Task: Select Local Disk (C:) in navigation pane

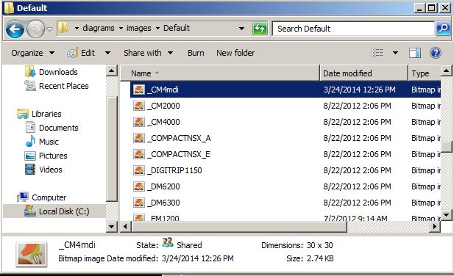Action: [64, 211]
